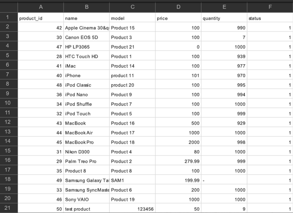Screen dimensions: 293x213
Task: Select the 'iMac' name cell
Action: [x=87, y=65]
